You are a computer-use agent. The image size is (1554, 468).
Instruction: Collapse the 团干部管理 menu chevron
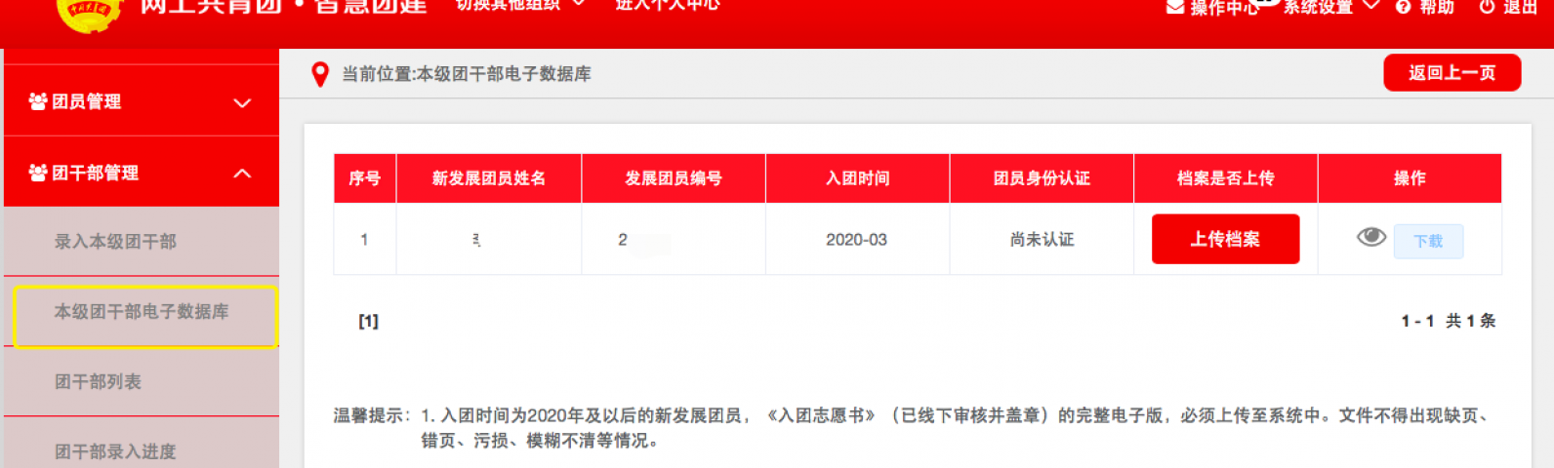pos(242,174)
